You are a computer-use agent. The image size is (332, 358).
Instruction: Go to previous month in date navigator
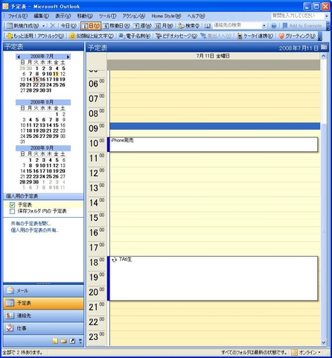coord(19,57)
